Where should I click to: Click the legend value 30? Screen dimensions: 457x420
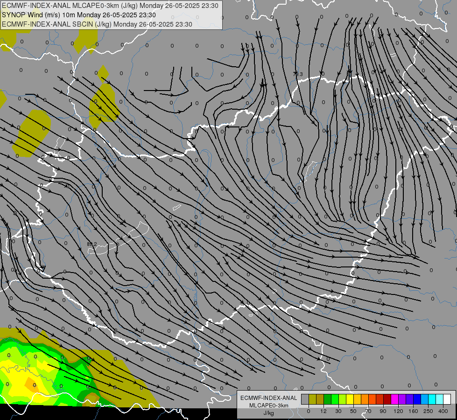tap(338, 411)
